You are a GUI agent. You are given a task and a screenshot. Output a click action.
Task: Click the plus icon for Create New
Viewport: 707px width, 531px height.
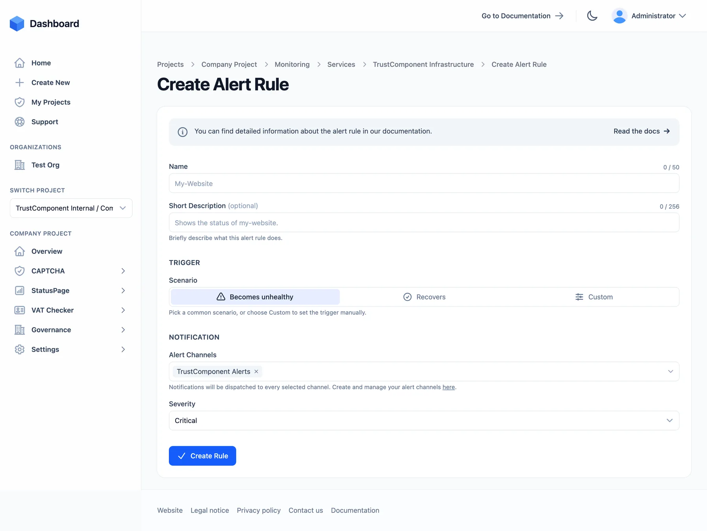coord(20,82)
